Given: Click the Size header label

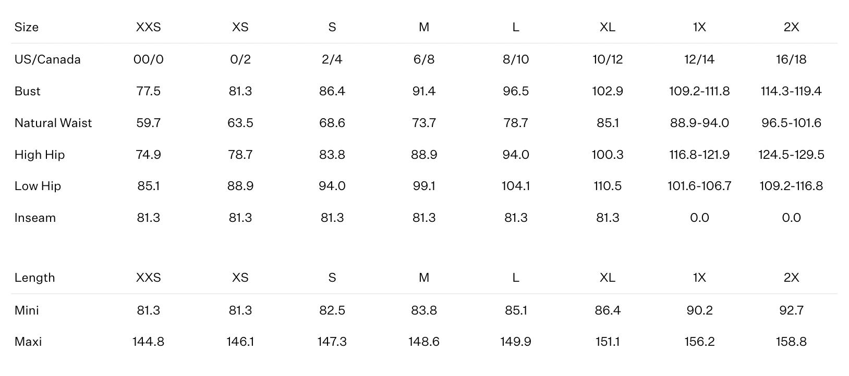Looking at the screenshot, I should (27, 27).
